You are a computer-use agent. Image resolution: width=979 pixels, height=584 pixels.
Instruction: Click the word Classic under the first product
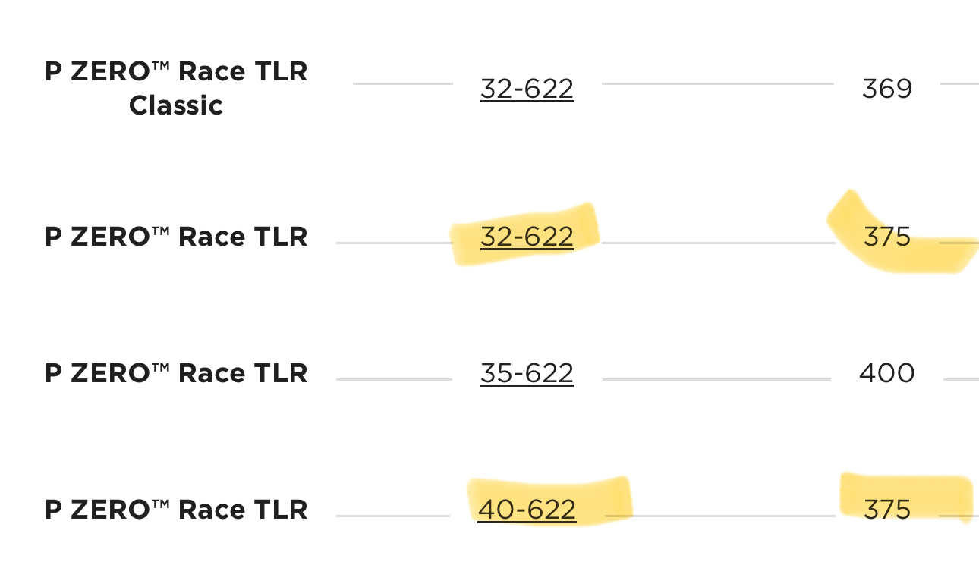click(x=176, y=105)
